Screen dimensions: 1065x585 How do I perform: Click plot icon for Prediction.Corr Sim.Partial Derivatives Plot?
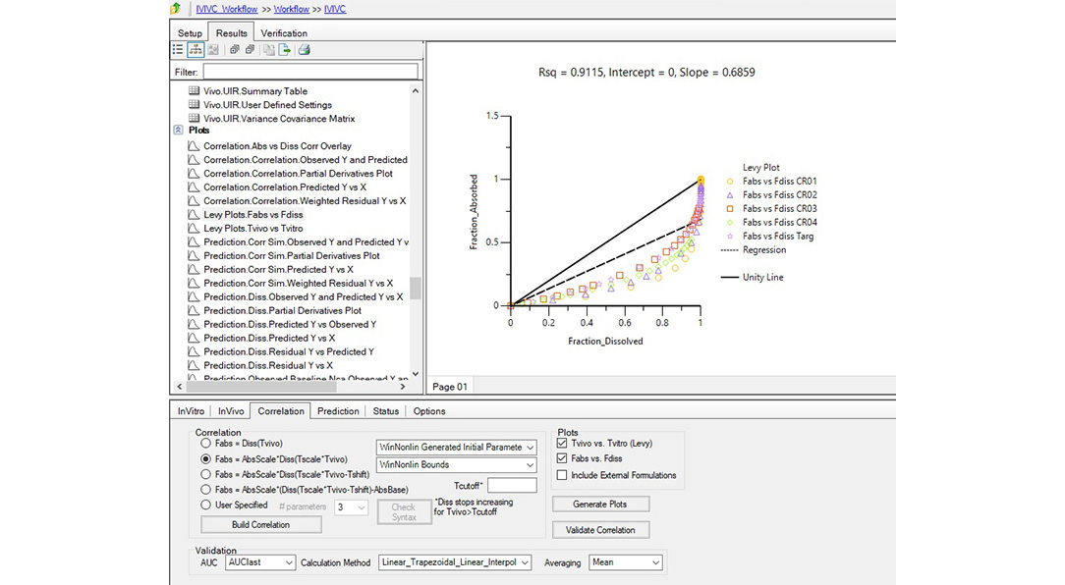[194, 256]
